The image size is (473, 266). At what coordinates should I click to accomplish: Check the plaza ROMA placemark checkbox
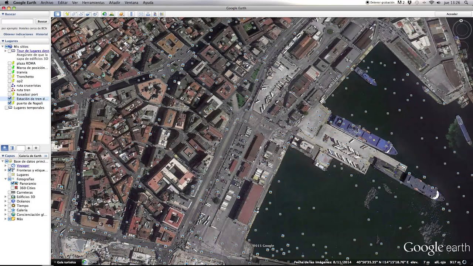coord(10,64)
